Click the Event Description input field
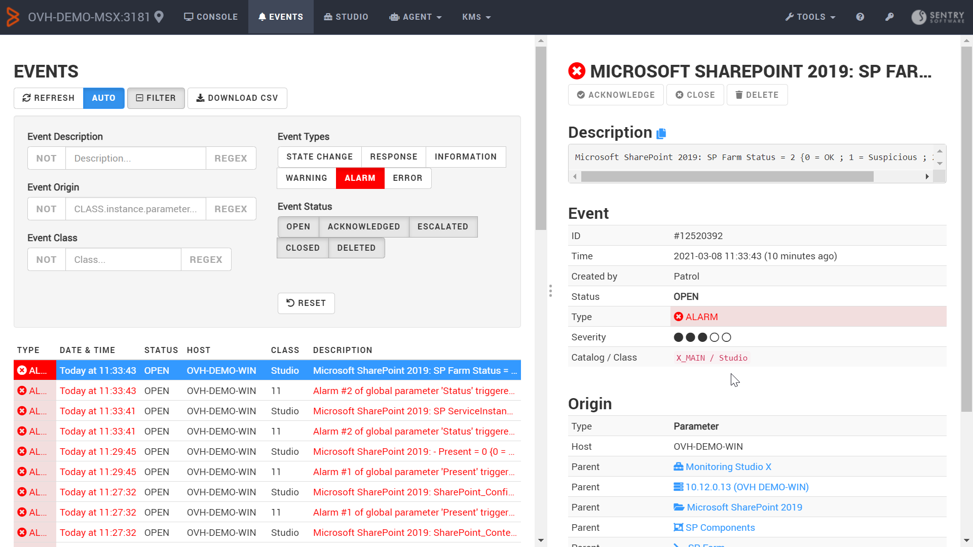The image size is (973, 547). pyautogui.click(x=136, y=158)
